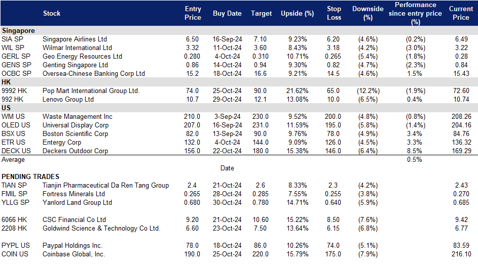The width and height of the screenshot is (478, 267).
Task: Select the PYPL US ticker
Action: point(16,246)
